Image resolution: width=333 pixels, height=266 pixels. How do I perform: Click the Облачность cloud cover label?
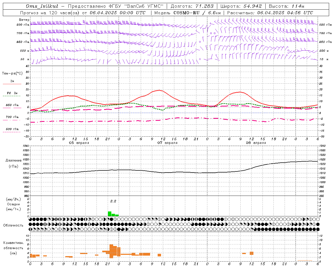coord(13,225)
